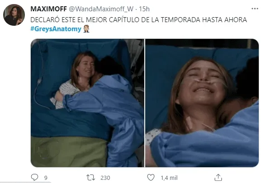Retweet using the arrows icon

click(x=91, y=178)
